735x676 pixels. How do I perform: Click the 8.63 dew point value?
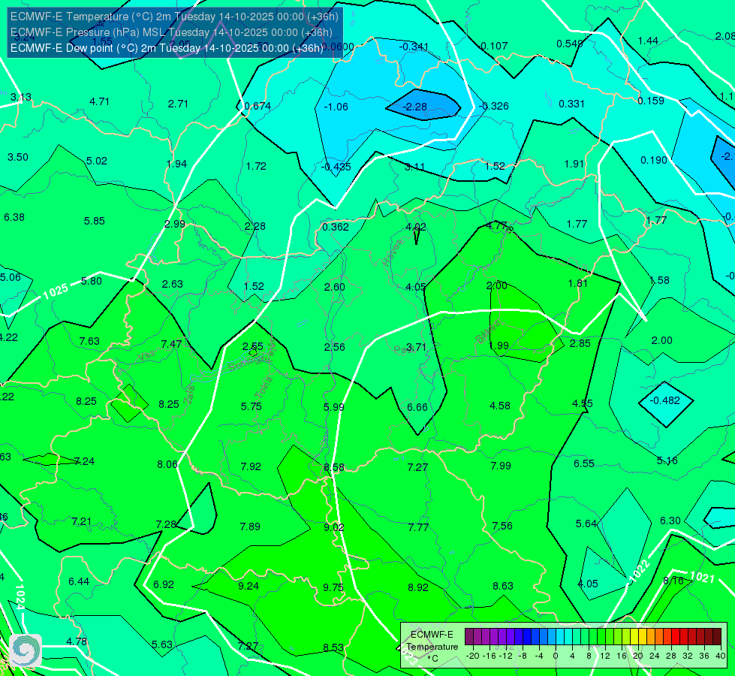click(503, 586)
